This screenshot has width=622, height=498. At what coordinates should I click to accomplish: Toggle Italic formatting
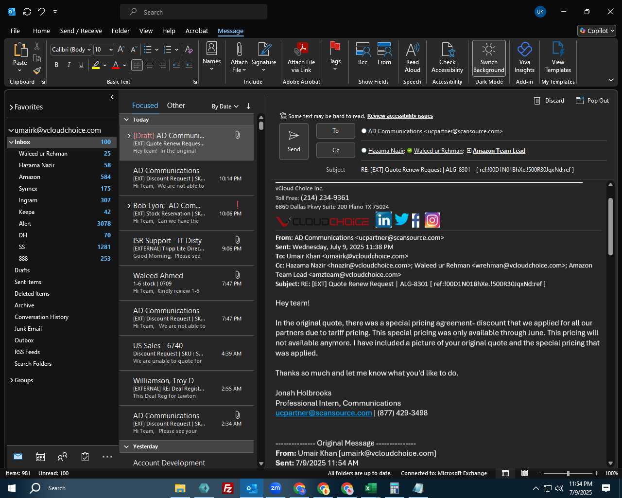point(69,65)
